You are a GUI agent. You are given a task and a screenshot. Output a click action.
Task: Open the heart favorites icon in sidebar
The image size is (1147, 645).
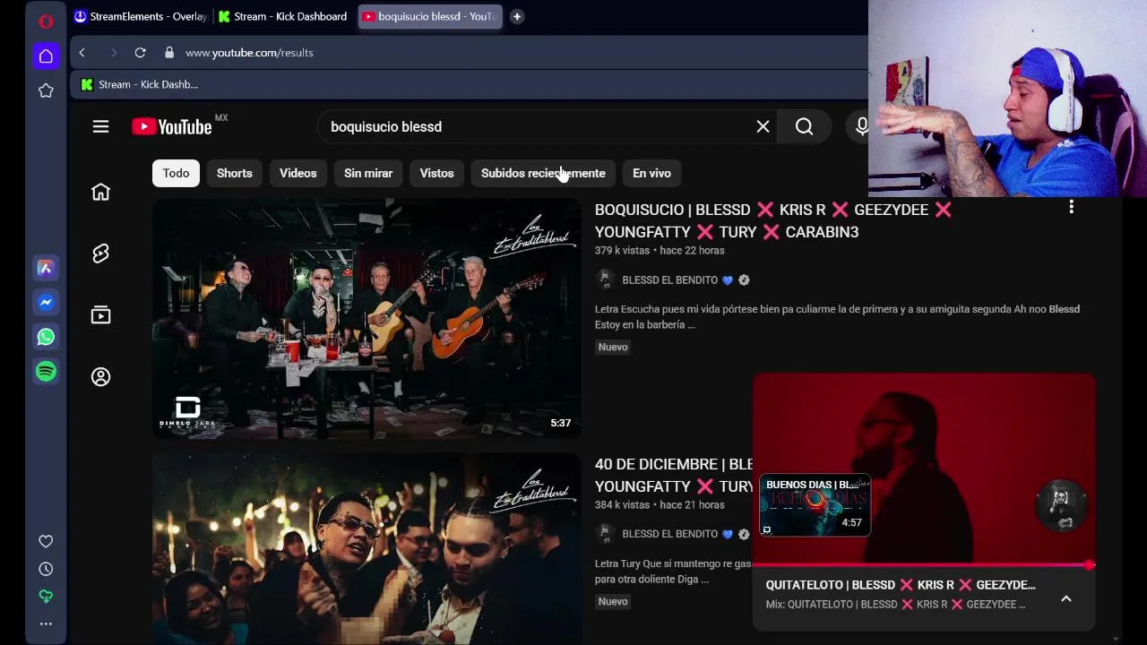tap(46, 541)
